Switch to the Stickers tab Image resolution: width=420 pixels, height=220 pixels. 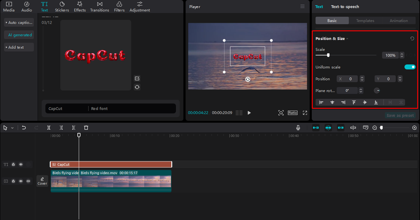coord(62,7)
